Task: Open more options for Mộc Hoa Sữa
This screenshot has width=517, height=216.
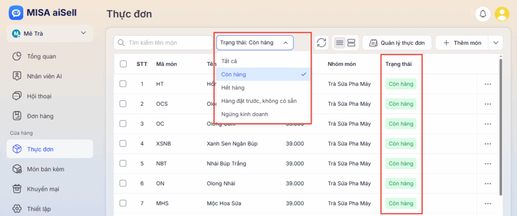Action: [x=487, y=203]
